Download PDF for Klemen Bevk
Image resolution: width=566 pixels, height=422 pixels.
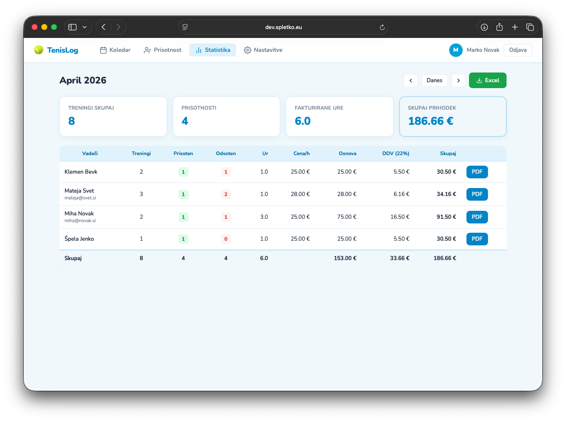pyautogui.click(x=477, y=172)
